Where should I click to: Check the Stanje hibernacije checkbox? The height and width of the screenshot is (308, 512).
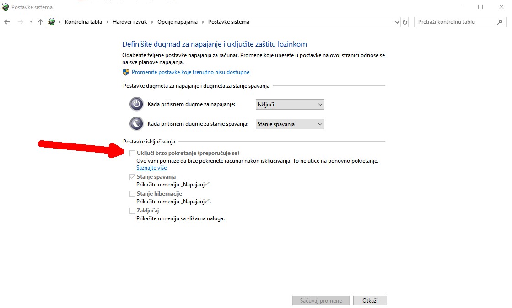(x=133, y=194)
